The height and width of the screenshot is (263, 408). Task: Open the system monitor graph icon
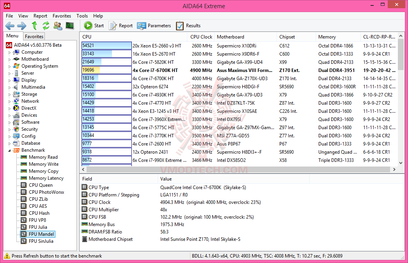(x=70, y=26)
